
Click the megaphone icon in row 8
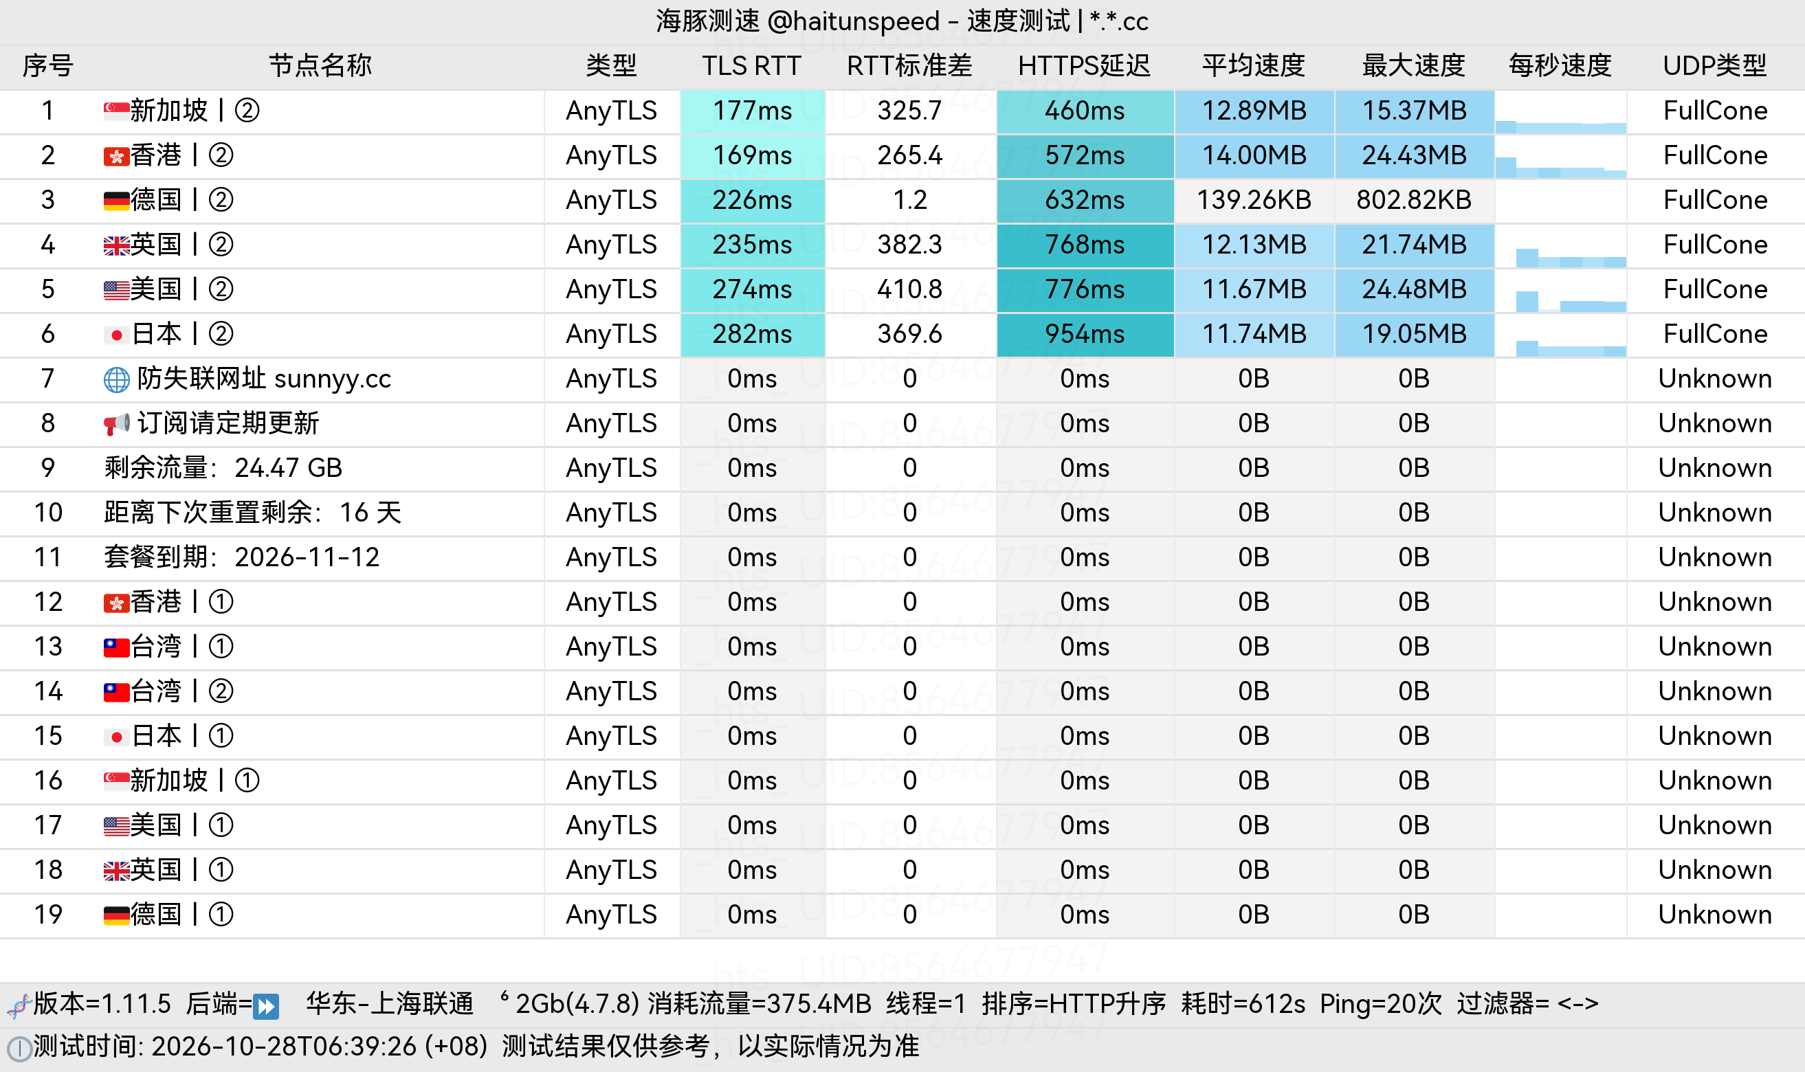click(116, 424)
